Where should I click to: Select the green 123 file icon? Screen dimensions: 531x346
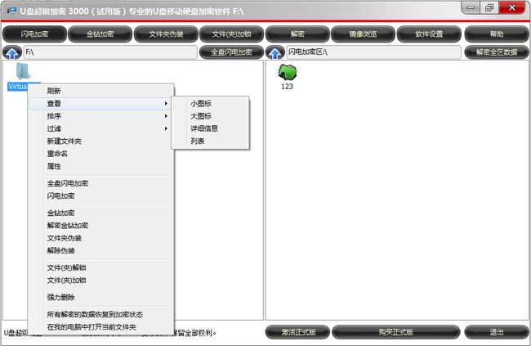coord(287,73)
